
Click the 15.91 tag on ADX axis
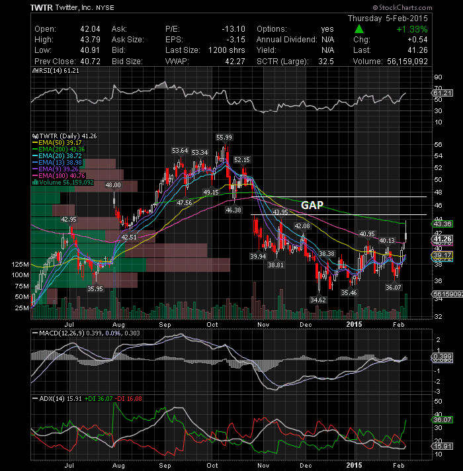[442, 446]
